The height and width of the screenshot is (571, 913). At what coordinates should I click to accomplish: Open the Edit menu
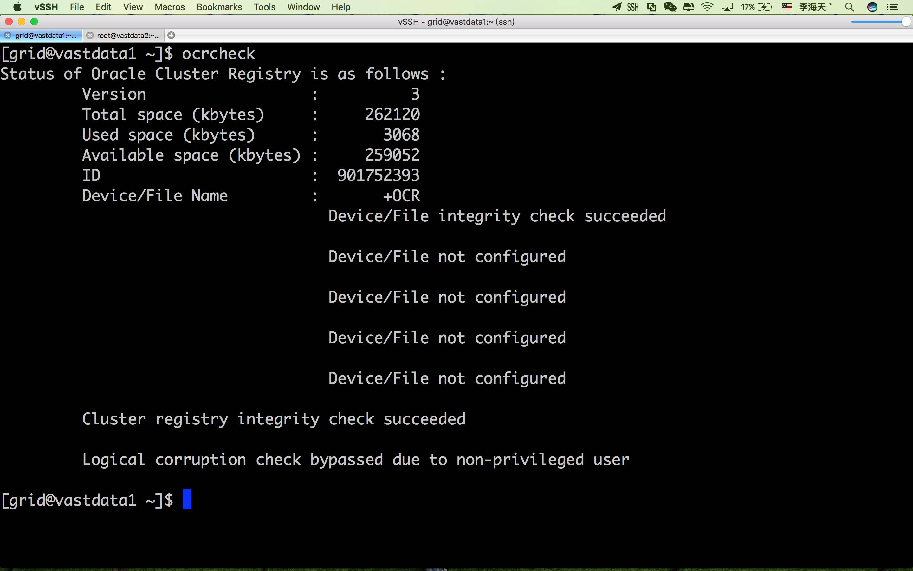[103, 7]
